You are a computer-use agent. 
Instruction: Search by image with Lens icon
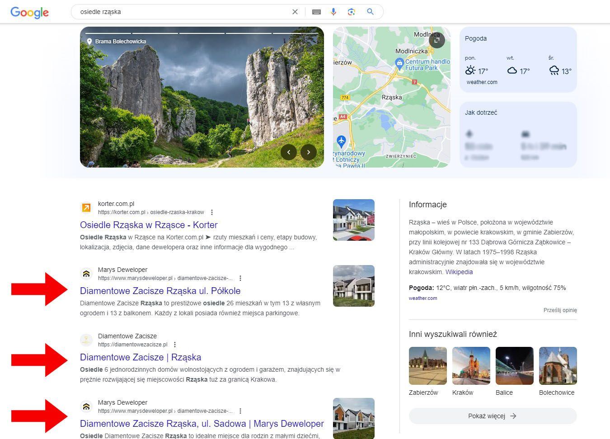click(x=352, y=12)
